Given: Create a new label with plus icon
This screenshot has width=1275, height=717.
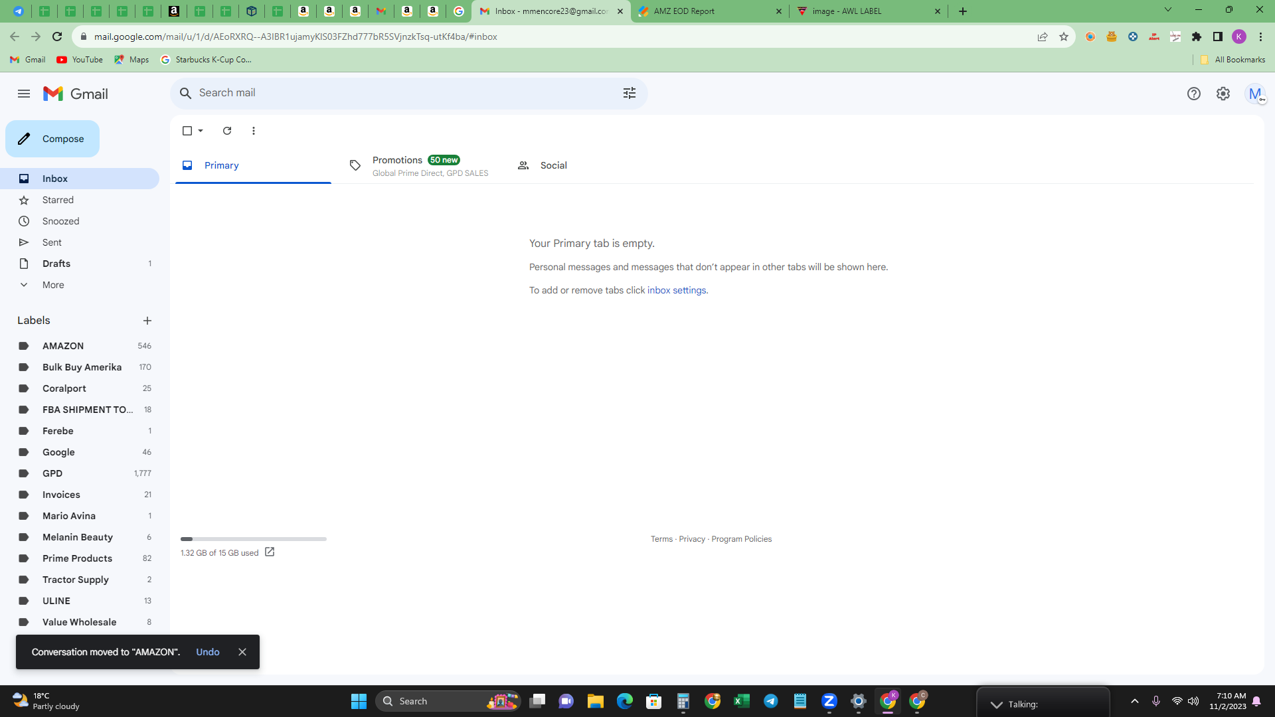Looking at the screenshot, I should [x=147, y=321].
